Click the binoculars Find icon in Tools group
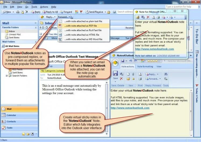 coord(166,74)
